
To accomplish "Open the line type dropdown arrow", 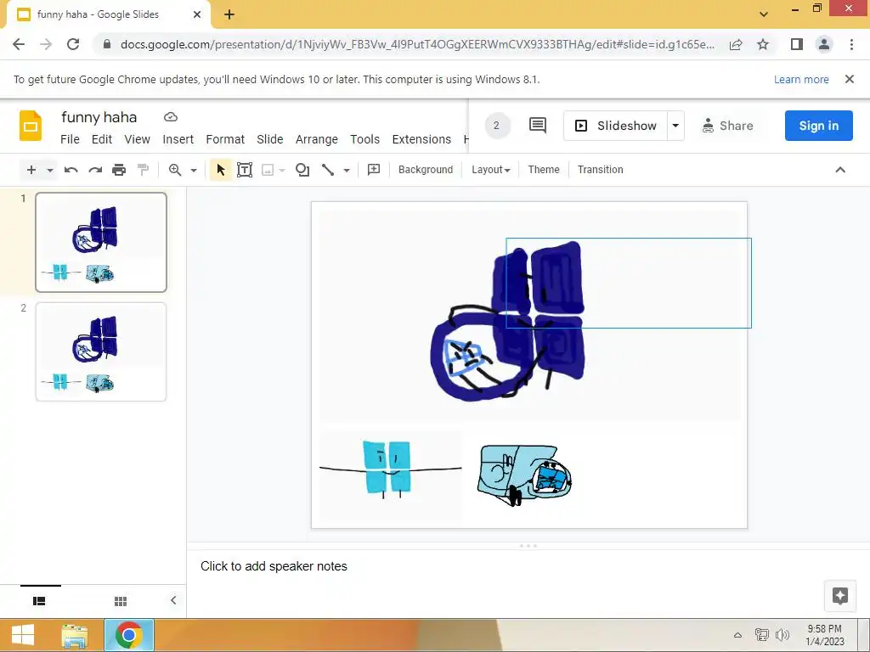I will click(347, 170).
